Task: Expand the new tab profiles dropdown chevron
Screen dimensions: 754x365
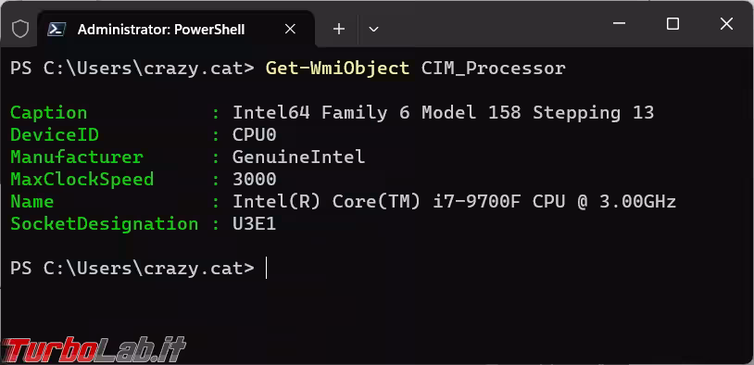Action: pyautogui.click(x=373, y=30)
